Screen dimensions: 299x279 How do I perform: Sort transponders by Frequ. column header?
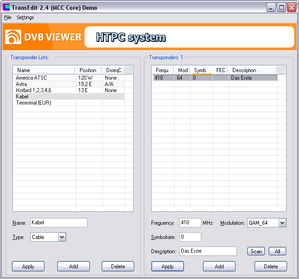click(x=162, y=70)
